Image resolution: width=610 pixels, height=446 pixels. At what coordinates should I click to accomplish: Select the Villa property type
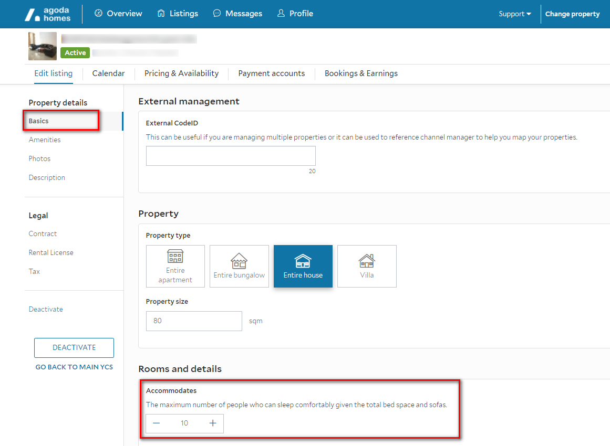(x=367, y=266)
